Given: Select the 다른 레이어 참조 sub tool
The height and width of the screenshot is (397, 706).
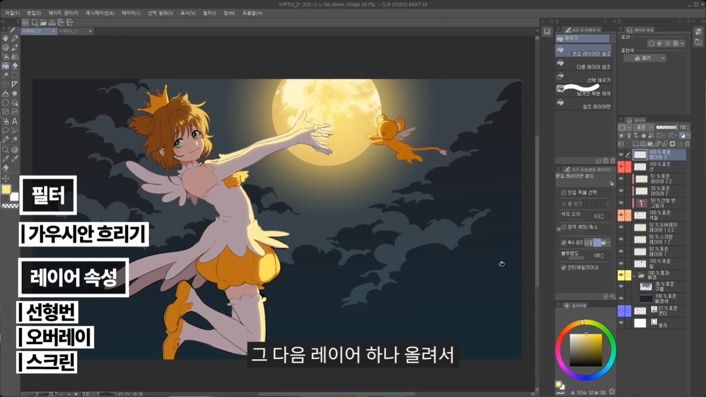Looking at the screenshot, I should pyautogui.click(x=583, y=65).
